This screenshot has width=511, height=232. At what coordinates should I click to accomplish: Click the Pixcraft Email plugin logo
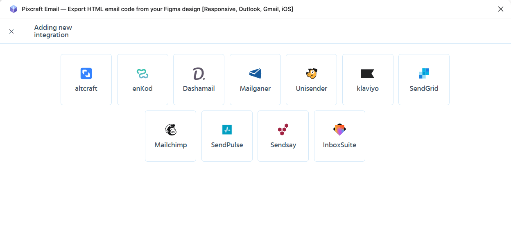14,9
